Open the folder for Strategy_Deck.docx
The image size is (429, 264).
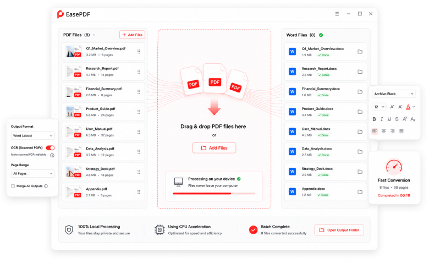(x=360, y=172)
